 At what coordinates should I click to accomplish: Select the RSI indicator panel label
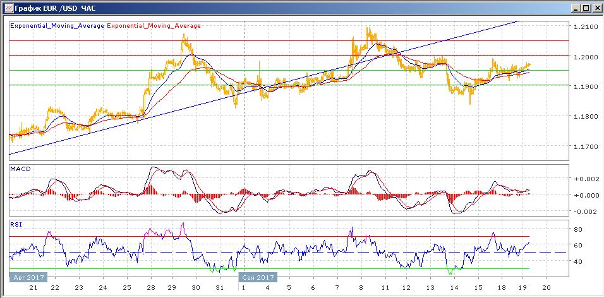[16, 223]
